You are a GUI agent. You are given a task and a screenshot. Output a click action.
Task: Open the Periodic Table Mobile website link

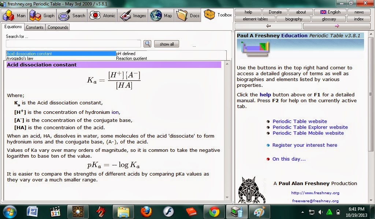click(x=308, y=133)
